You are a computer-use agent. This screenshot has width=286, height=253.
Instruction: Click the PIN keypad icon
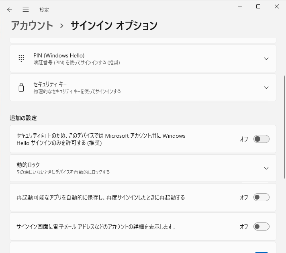(21, 59)
